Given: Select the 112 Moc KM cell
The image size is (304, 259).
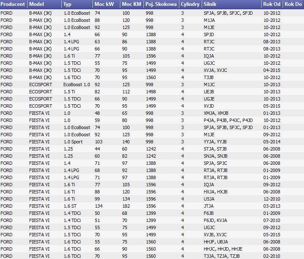Looking at the screenshot, I should click(x=126, y=92).
